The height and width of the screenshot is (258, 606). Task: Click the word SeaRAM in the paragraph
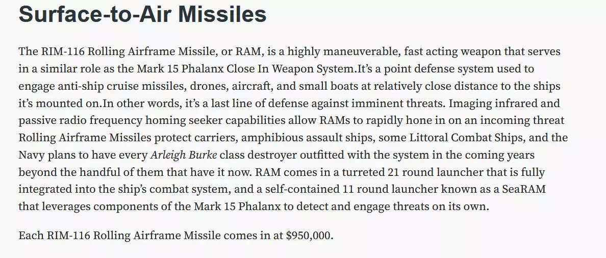pos(524,189)
